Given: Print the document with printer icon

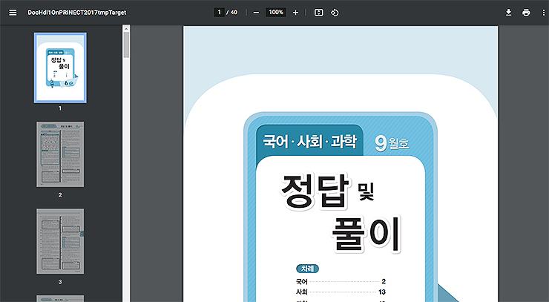Looking at the screenshot, I should (x=526, y=13).
